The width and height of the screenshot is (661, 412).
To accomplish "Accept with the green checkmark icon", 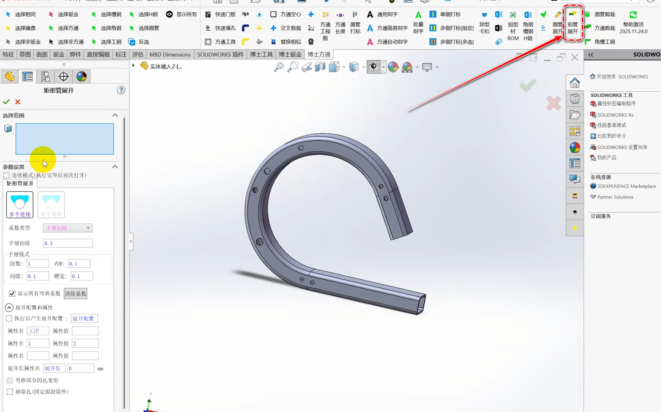I will [x=6, y=102].
